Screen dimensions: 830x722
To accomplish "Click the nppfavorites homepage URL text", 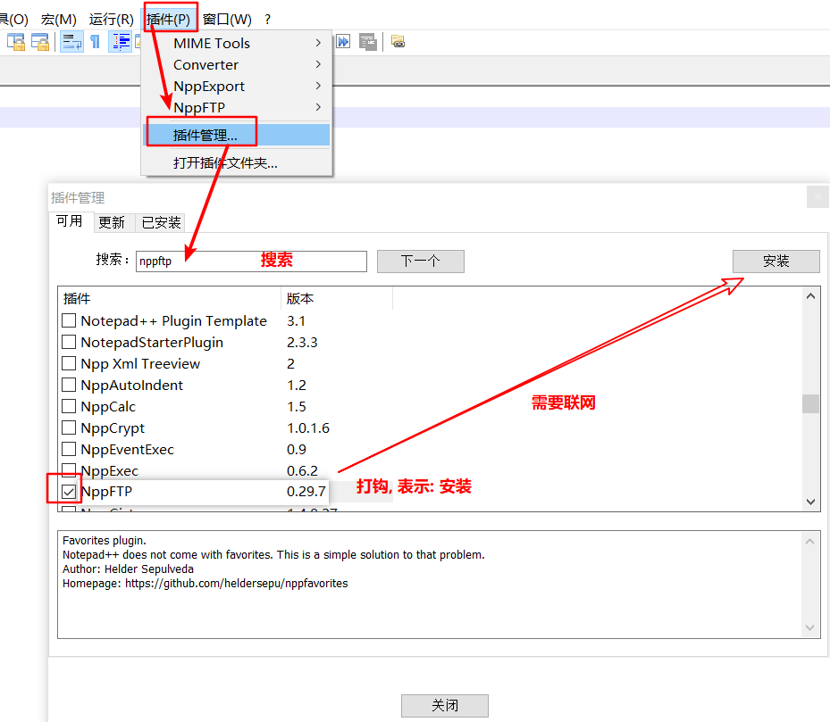I will coord(237,584).
